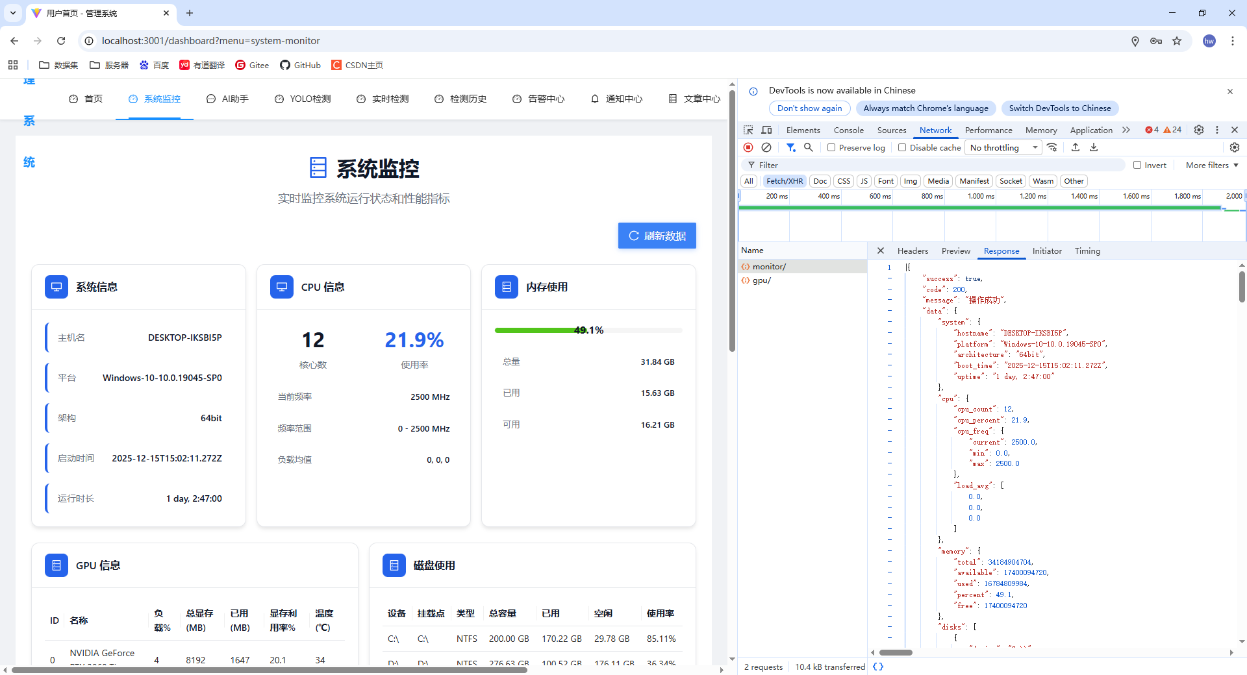Open the network search icon

809,147
